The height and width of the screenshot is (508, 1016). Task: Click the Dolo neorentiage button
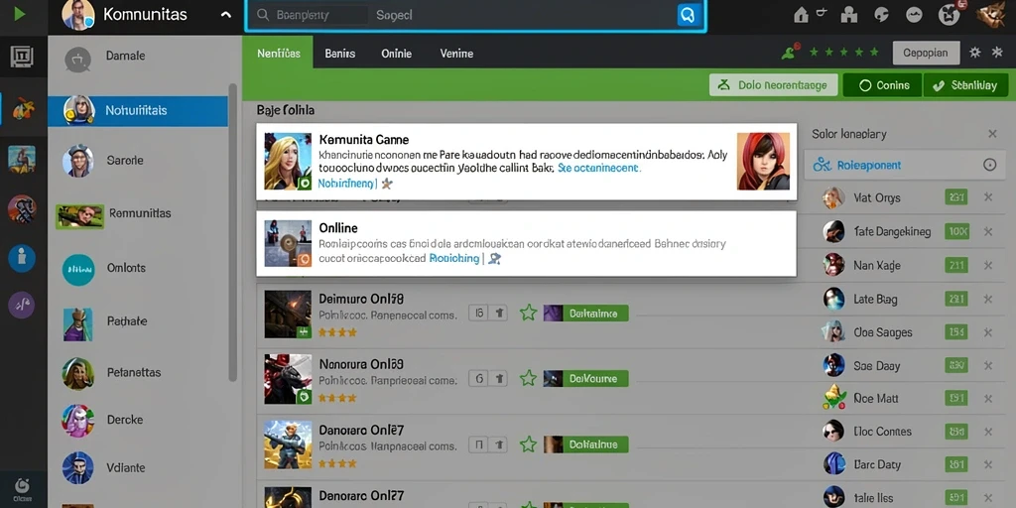pos(774,85)
